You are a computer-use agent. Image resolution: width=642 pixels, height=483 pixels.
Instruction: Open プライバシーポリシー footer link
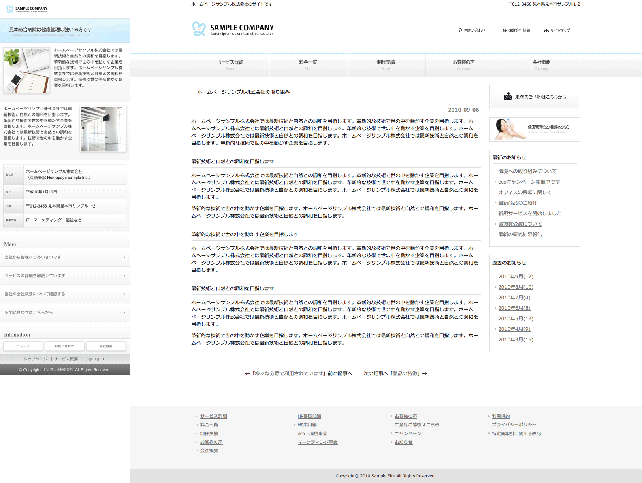point(514,425)
